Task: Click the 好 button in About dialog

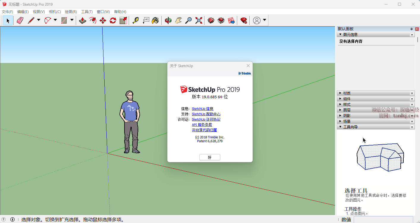Action: coord(210,157)
